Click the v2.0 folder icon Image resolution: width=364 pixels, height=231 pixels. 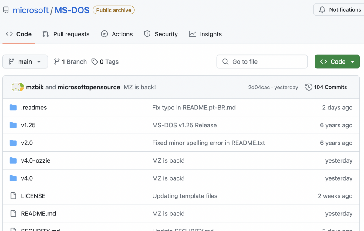point(13,143)
